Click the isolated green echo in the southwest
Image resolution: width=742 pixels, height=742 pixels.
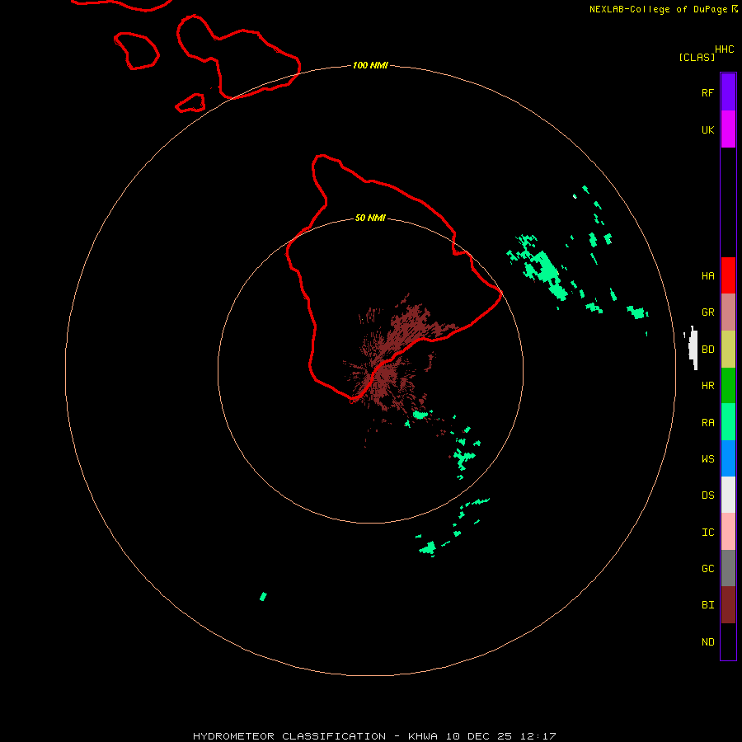[264, 596]
